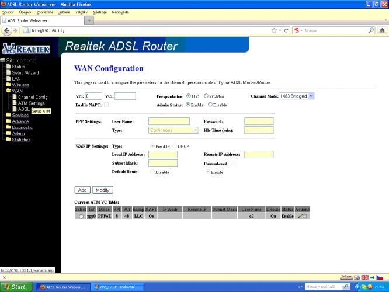Viewport: 389px width, 292px height.
Task: Click the search magnifier in Seznam box
Action: pyautogui.click(x=371, y=30)
